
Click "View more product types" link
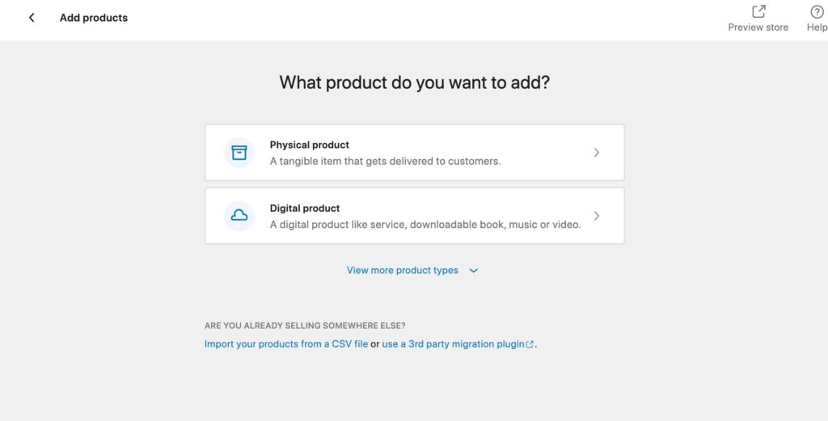[x=403, y=271]
